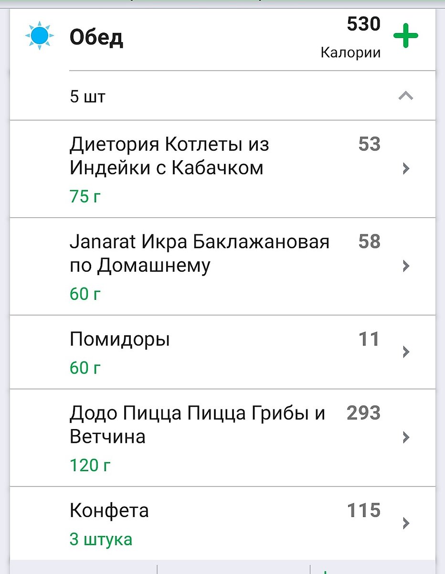Open details arrow for Janarat Икра Баклажановая
Viewport: 445px width, 574px height.
(x=406, y=266)
